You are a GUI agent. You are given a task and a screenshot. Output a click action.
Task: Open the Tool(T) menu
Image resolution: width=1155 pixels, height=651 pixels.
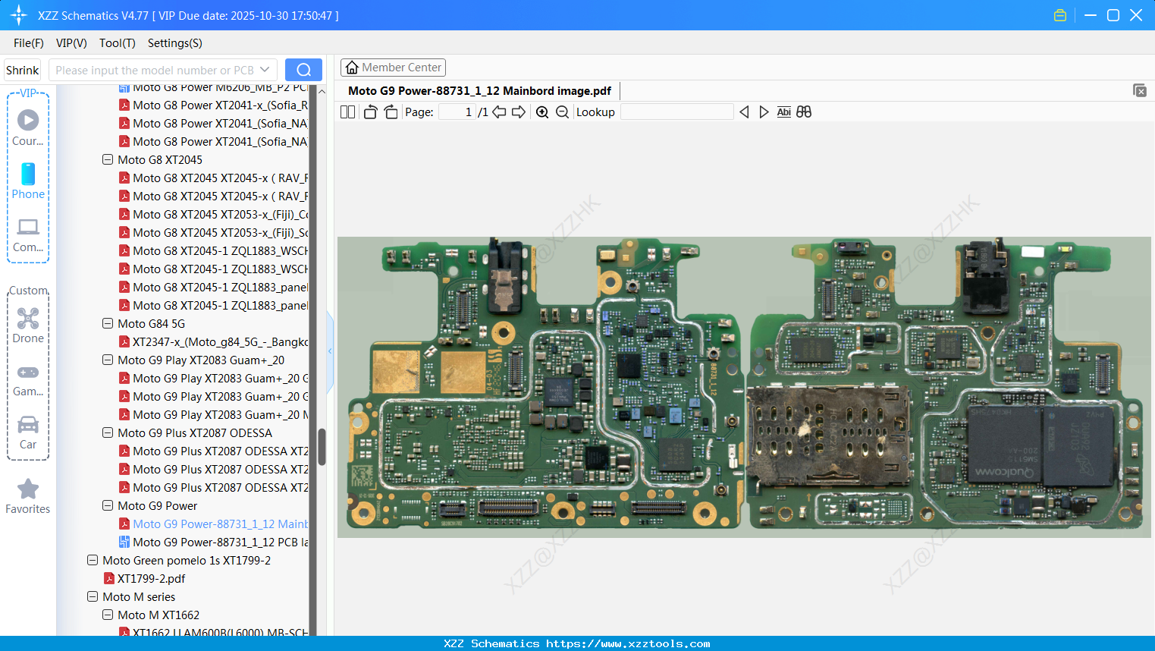[117, 43]
